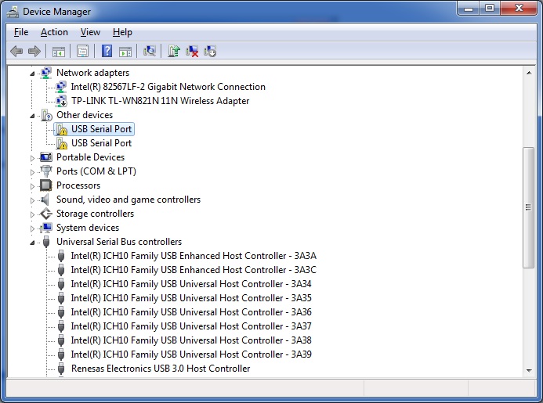Minimize the Device Manager window

(469, 9)
